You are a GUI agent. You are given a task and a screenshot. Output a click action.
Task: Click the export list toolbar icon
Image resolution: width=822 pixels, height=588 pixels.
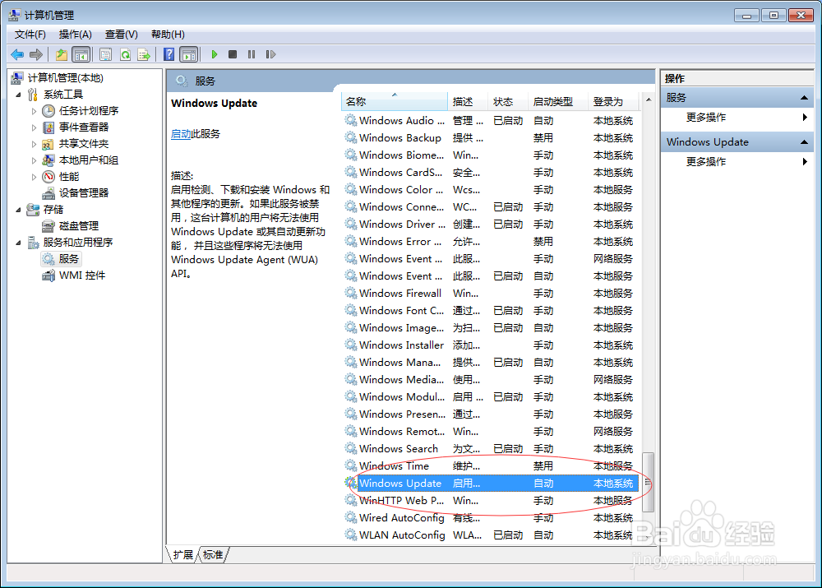coord(145,54)
